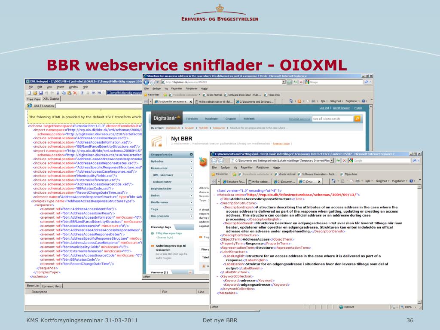Image resolution: width=440 pixels, height=330 pixels.
Task: Click the Open folder icon in XML Notepad
Action: coord(35,93)
